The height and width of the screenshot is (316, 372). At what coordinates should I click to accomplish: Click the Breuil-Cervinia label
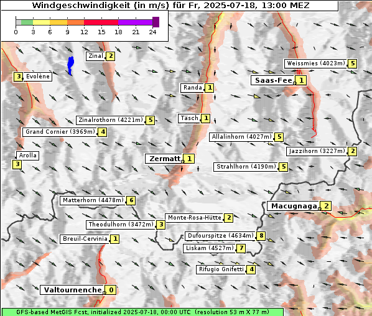coord(85,239)
